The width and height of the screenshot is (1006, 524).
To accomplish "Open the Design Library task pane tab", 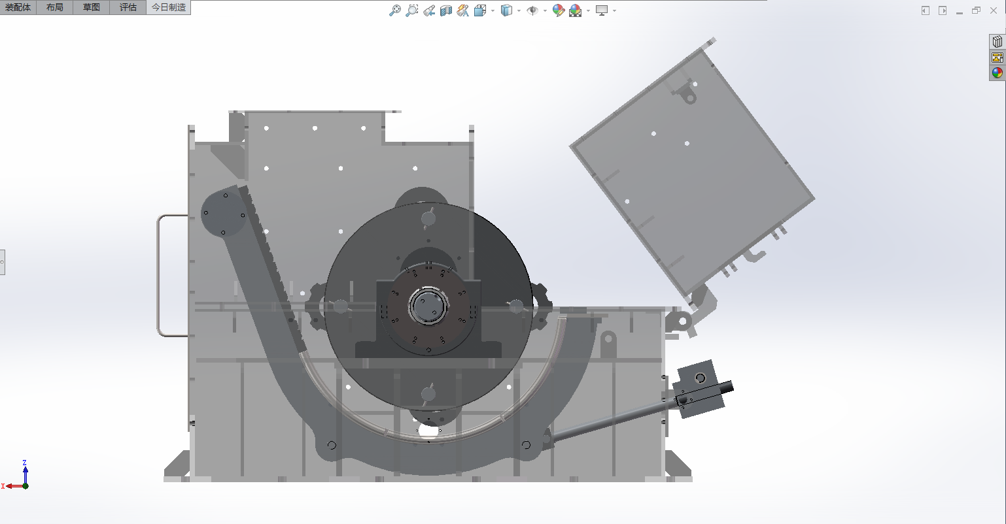I will [997, 42].
